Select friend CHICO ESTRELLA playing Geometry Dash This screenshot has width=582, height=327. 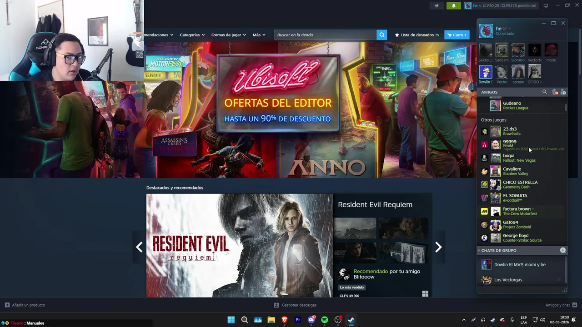[523, 184]
